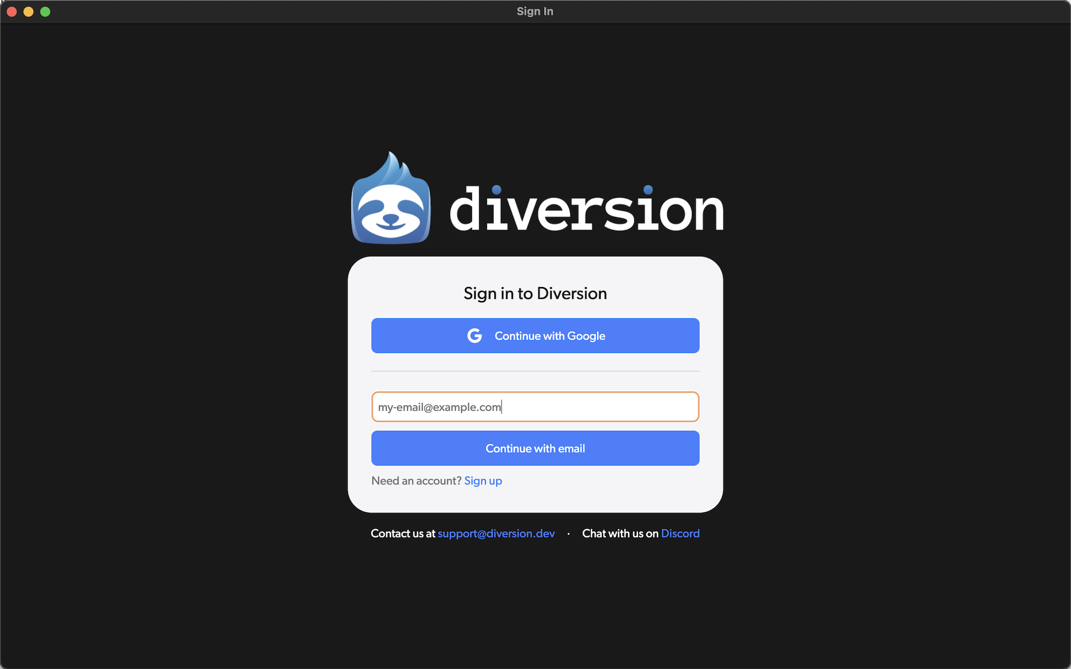Focus the email address input field

coord(535,407)
